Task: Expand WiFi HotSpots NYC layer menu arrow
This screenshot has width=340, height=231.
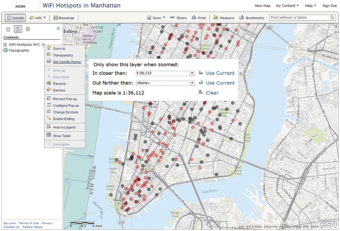Action: (x=43, y=45)
